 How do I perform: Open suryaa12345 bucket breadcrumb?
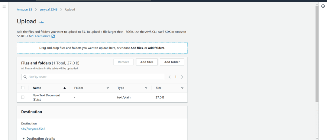(x=49, y=10)
